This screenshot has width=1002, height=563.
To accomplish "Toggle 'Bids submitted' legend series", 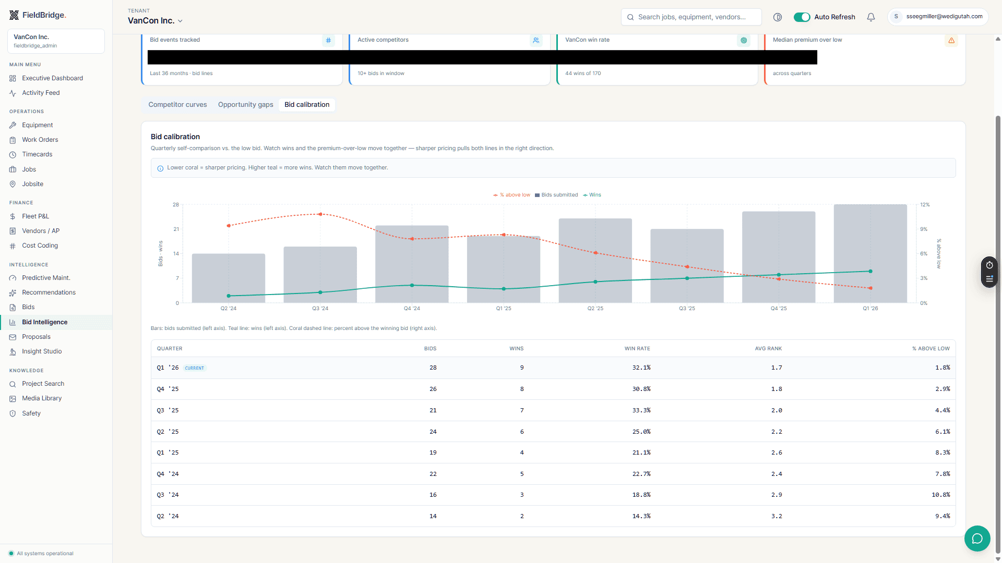I will click(556, 195).
